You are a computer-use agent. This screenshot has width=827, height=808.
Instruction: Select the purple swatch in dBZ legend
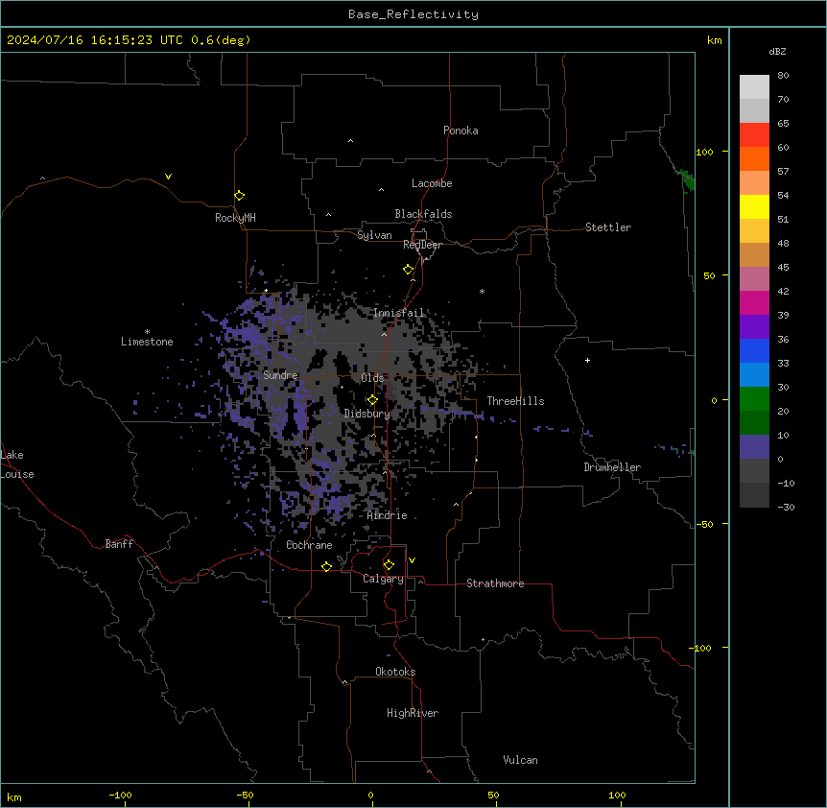click(754, 327)
